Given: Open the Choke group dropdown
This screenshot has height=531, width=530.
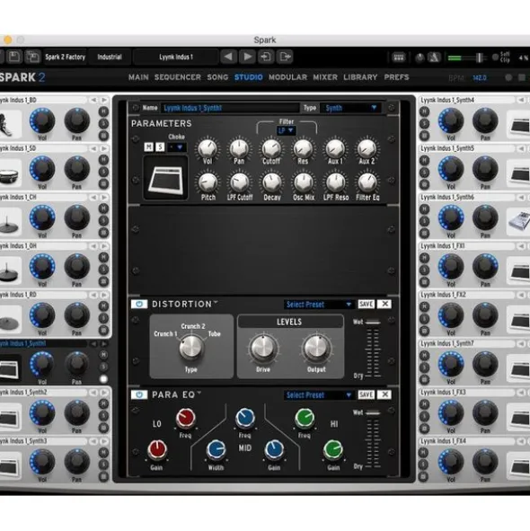Looking at the screenshot, I should [x=177, y=147].
